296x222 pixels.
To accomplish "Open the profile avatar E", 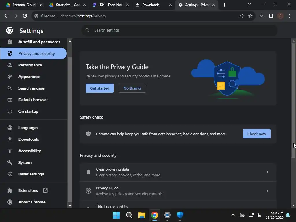I will (x=280, y=16).
